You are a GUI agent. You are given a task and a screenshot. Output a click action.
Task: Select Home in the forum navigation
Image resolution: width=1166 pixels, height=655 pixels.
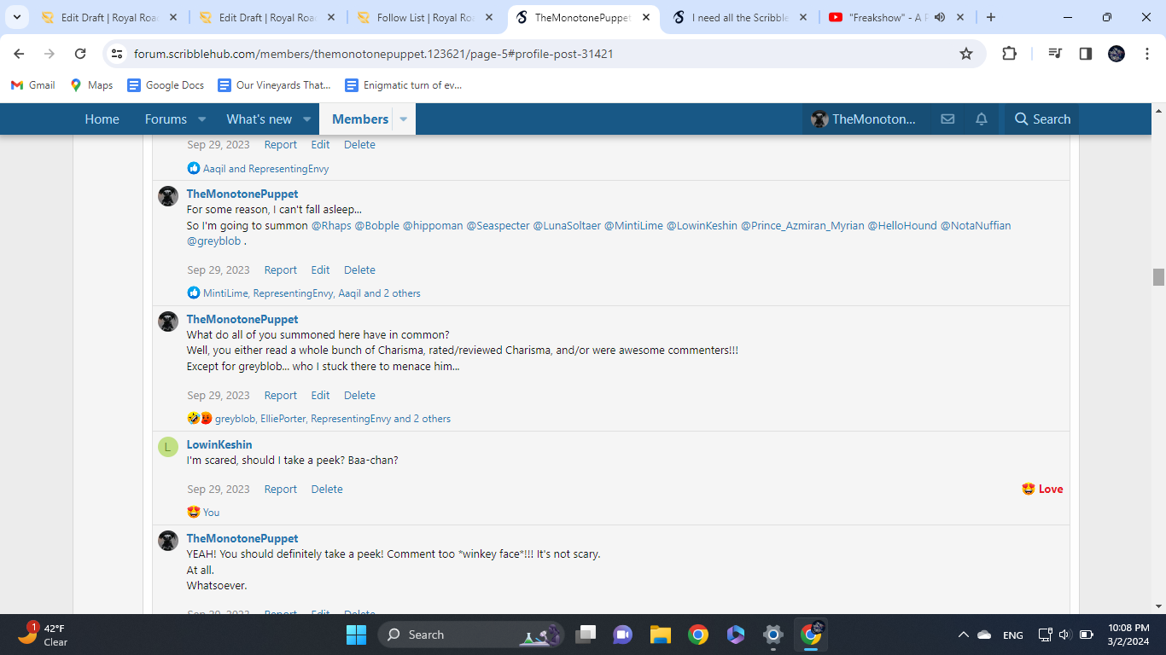tap(102, 119)
